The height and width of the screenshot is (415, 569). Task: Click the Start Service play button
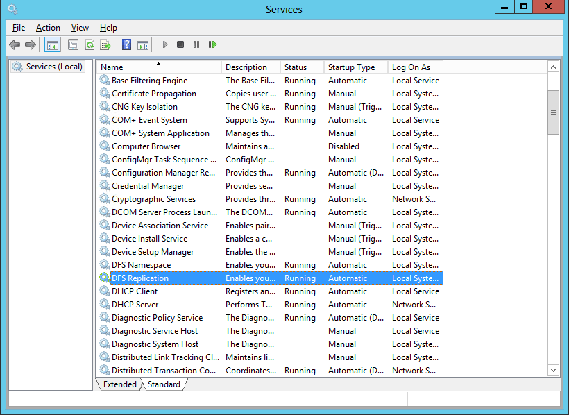click(165, 44)
